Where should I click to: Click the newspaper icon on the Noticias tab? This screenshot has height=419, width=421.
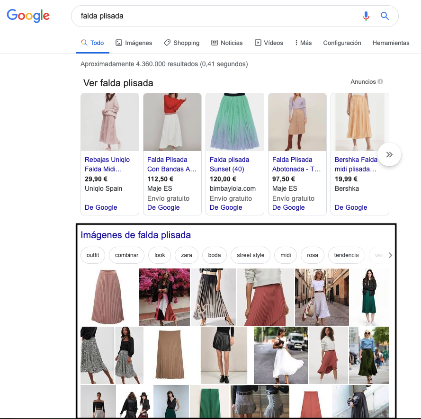[214, 43]
